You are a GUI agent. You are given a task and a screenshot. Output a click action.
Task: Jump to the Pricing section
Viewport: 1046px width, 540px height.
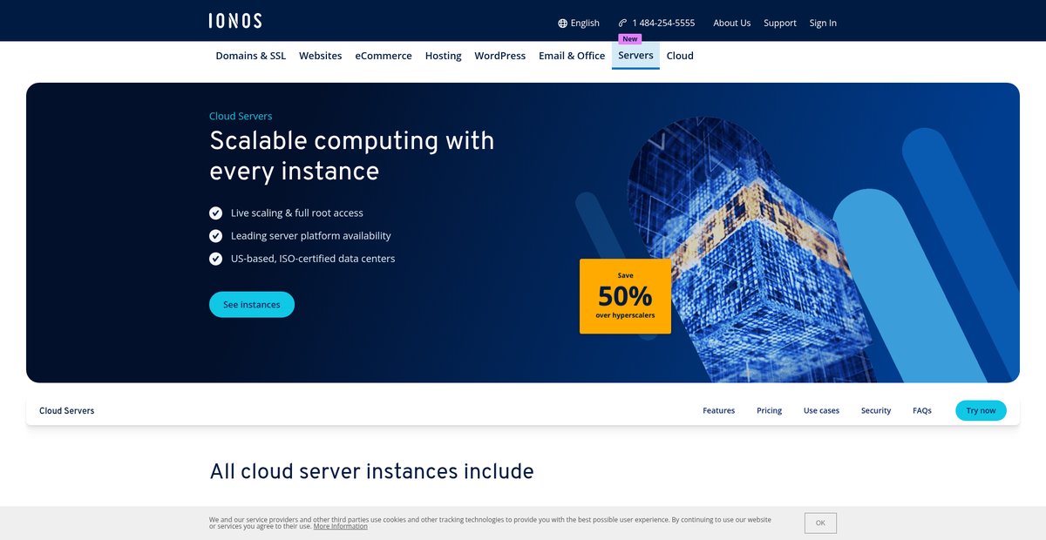coord(770,410)
